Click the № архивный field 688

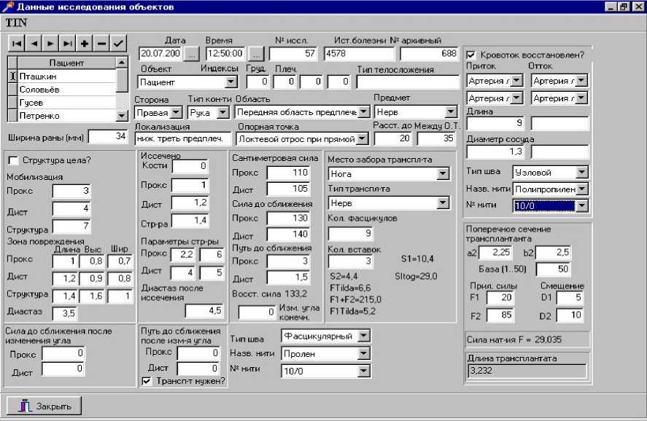429,54
